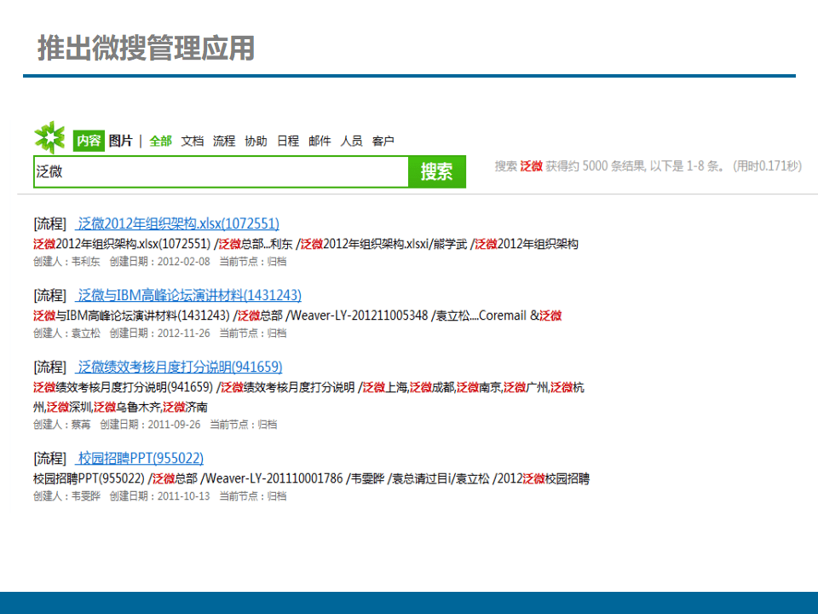Focus the search box containing 泛微
This screenshot has width=818, height=614.
tap(222, 171)
